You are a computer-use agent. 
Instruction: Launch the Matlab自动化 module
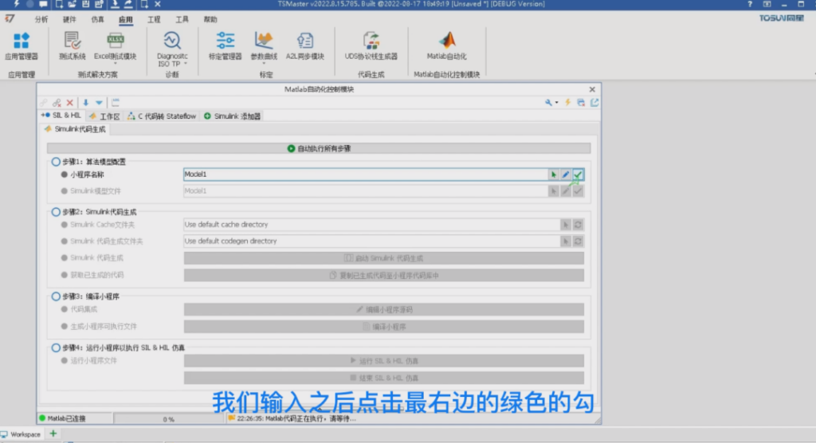[x=446, y=45]
